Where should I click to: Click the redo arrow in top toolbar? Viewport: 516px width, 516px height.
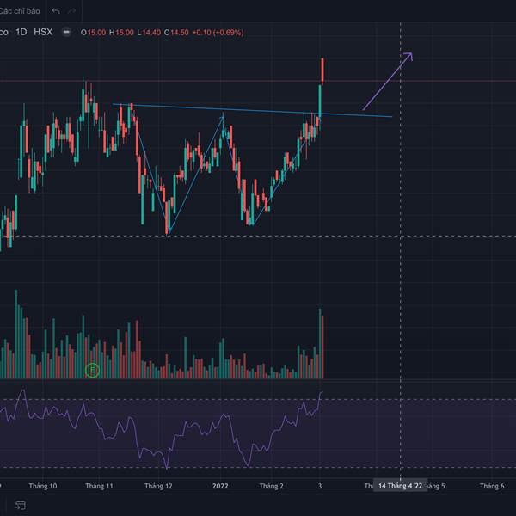[71, 11]
